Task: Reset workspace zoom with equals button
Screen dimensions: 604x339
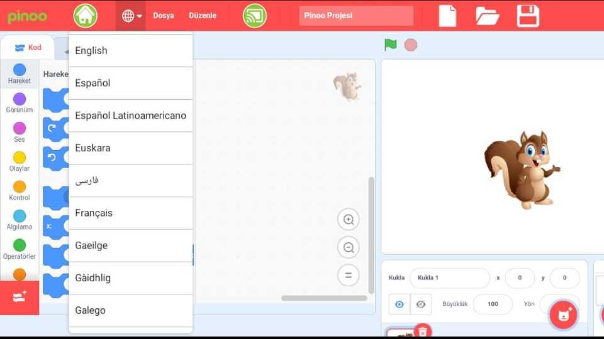Action: (348, 275)
